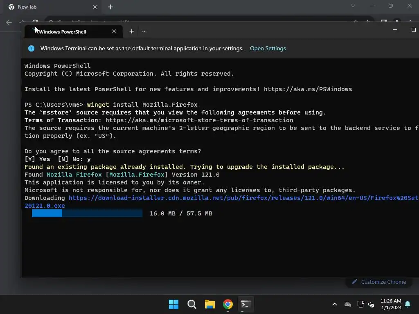Click the '16.0 MB / 57.5 MB' progress text
Screen dimensions: 419x314
[x=181, y=213]
